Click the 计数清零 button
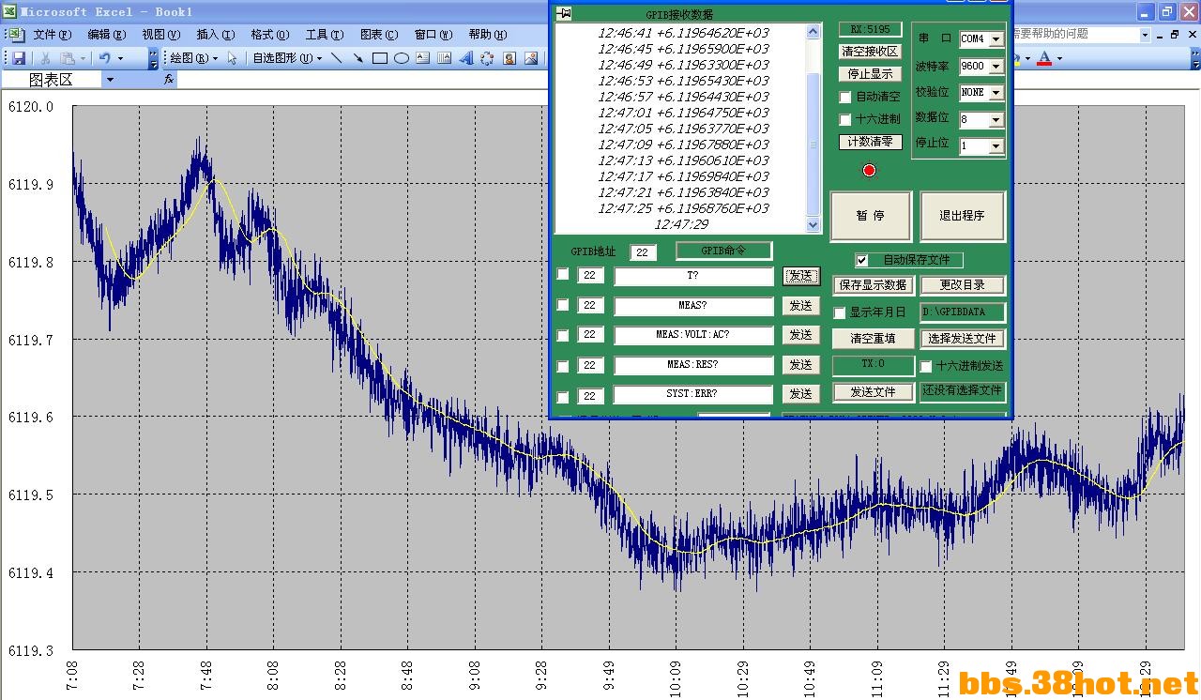Image resolution: width=1201 pixels, height=700 pixels. [x=871, y=142]
